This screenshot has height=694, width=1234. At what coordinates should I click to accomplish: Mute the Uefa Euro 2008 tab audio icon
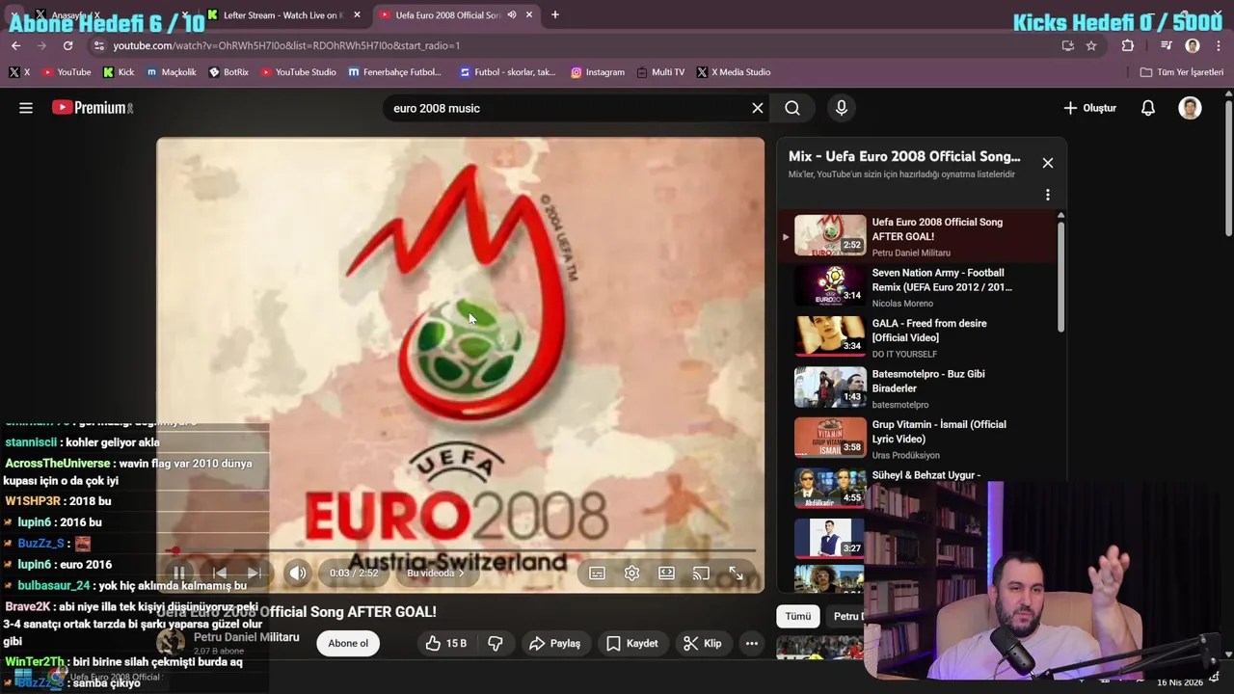[512, 15]
